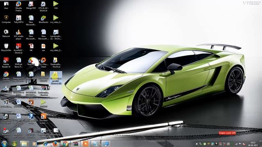
Task: Launch Mozilla Firefox from the desktop
Action: (18, 7)
